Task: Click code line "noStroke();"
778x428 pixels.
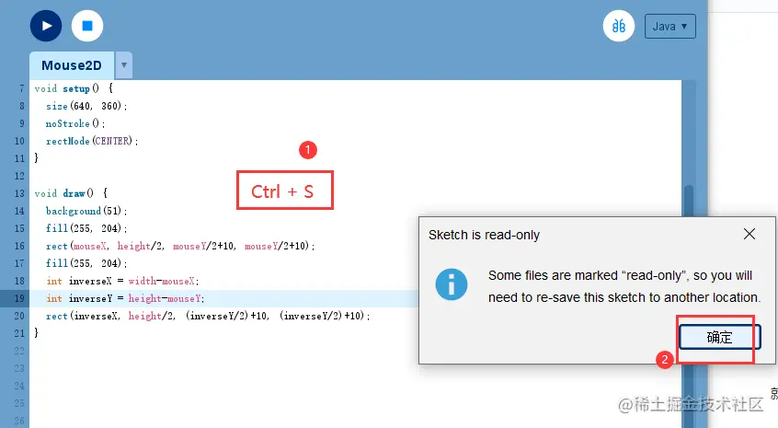Action: pyautogui.click(x=75, y=123)
